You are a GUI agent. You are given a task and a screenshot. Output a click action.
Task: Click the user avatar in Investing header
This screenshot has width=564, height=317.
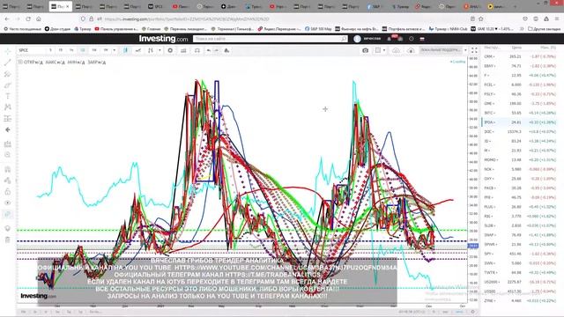tap(357, 39)
